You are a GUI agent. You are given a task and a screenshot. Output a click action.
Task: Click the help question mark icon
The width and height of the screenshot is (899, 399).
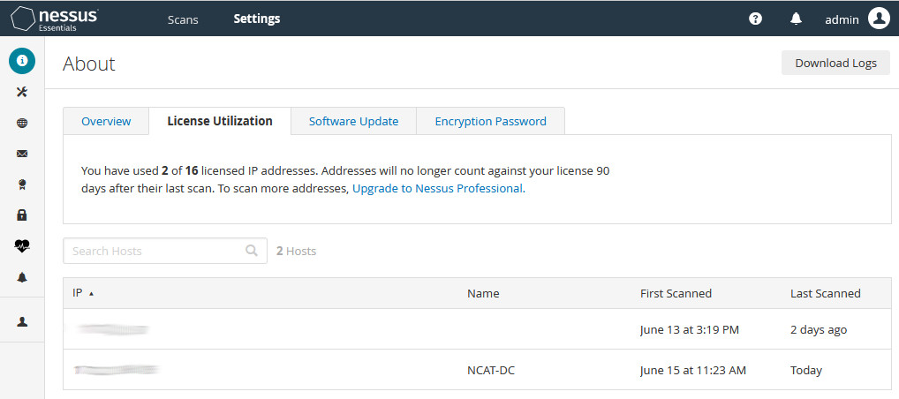coord(756,19)
